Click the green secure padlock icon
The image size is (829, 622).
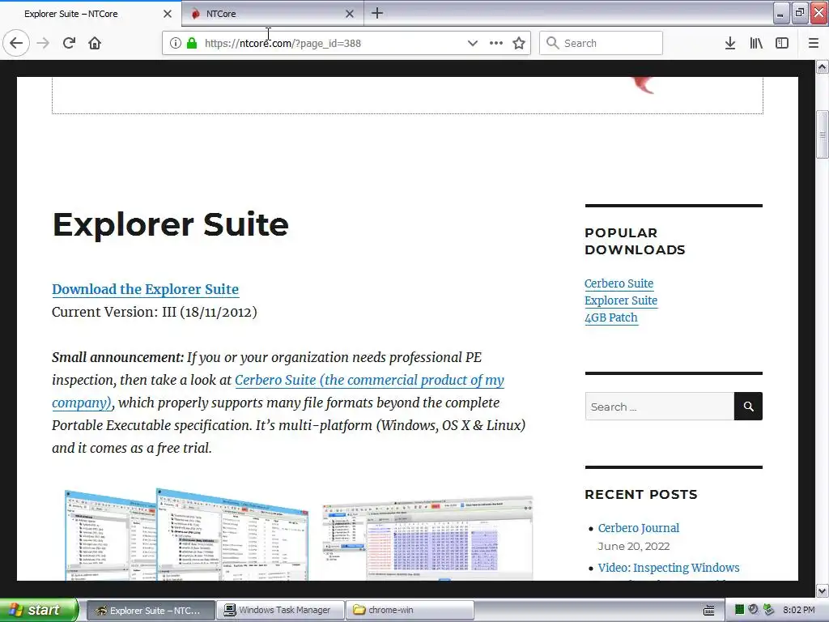point(192,44)
